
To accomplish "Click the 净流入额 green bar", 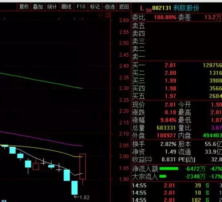I will tap(169, 168).
